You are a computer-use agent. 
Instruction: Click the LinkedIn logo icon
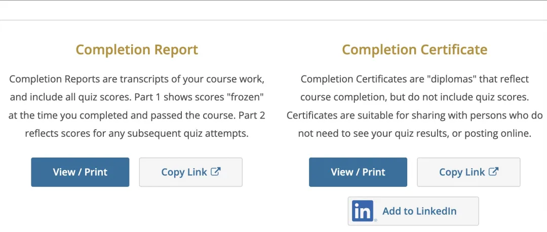point(363,211)
